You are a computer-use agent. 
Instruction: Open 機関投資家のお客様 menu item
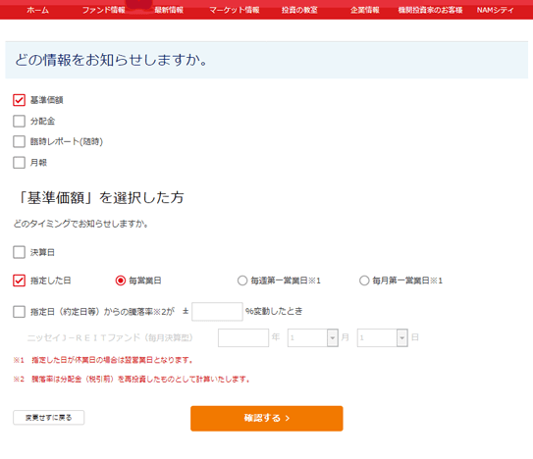click(x=430, y=10)
